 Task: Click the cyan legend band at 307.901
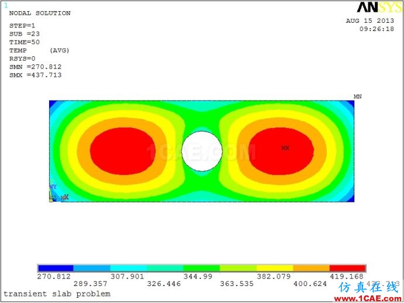coord(129,268)
